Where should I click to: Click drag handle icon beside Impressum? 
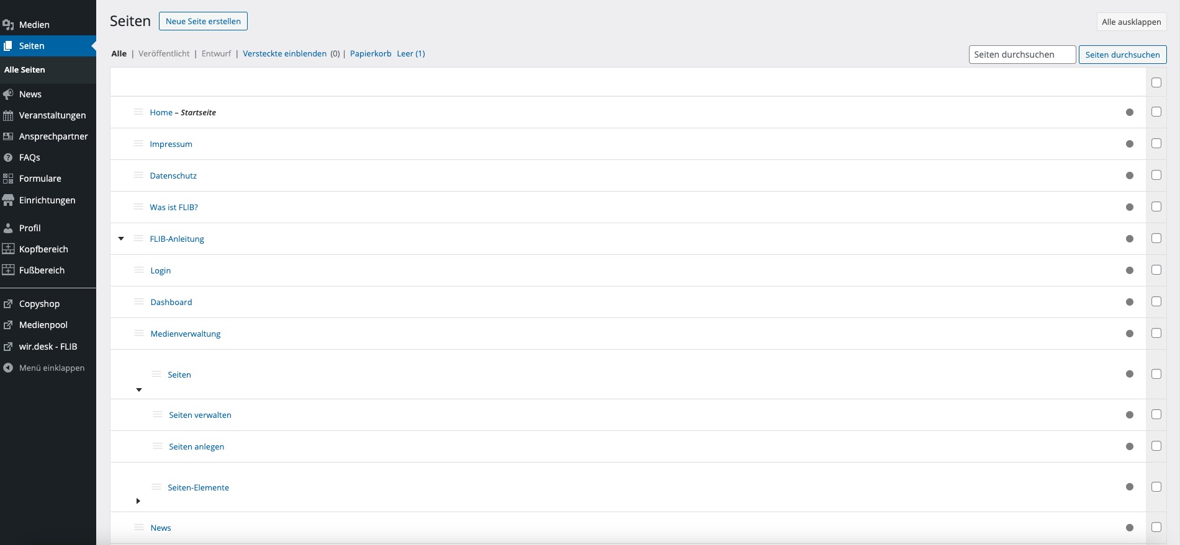tap(138, 144)
